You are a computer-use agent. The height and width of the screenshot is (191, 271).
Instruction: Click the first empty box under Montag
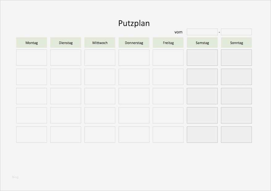[x=32, y=58]
